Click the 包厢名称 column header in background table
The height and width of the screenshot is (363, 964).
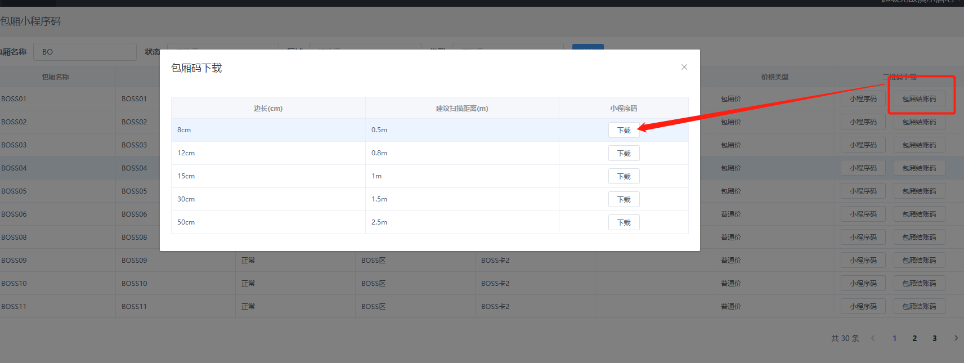tap(55, 77)
